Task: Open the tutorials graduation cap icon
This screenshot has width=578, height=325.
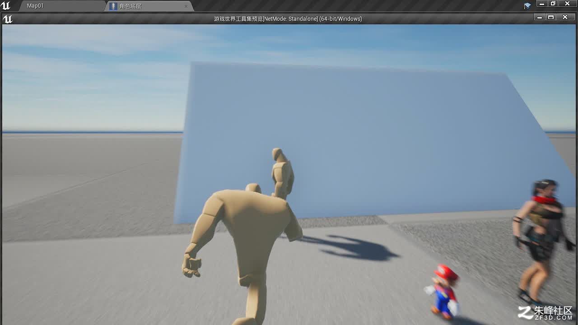Action: coord(527,6)
